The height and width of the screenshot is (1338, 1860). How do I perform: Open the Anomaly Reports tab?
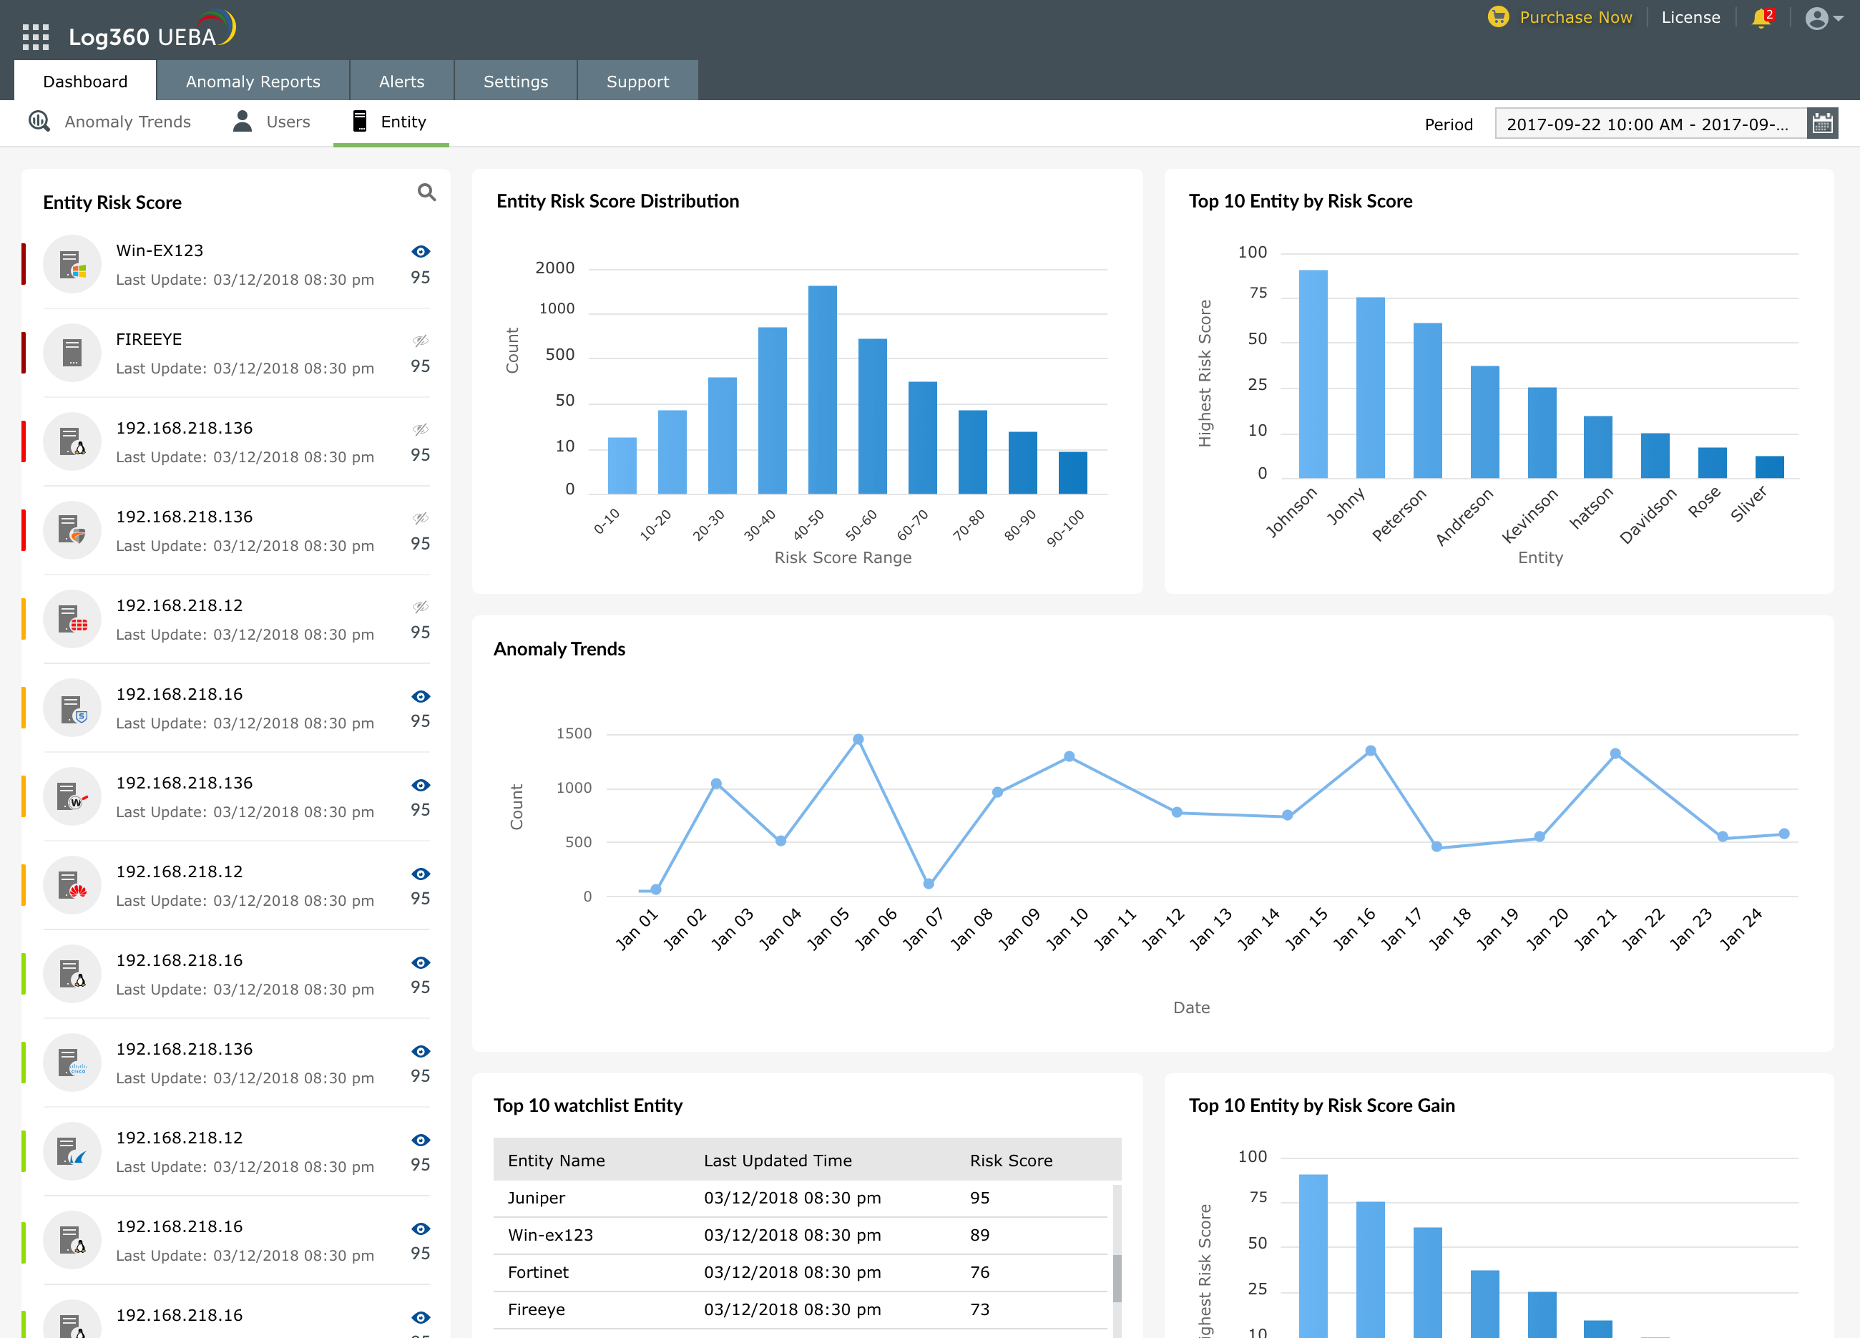coord(253,82)
